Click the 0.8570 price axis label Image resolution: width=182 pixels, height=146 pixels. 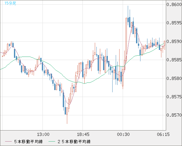pyautogui.click(x=174, y=115)
